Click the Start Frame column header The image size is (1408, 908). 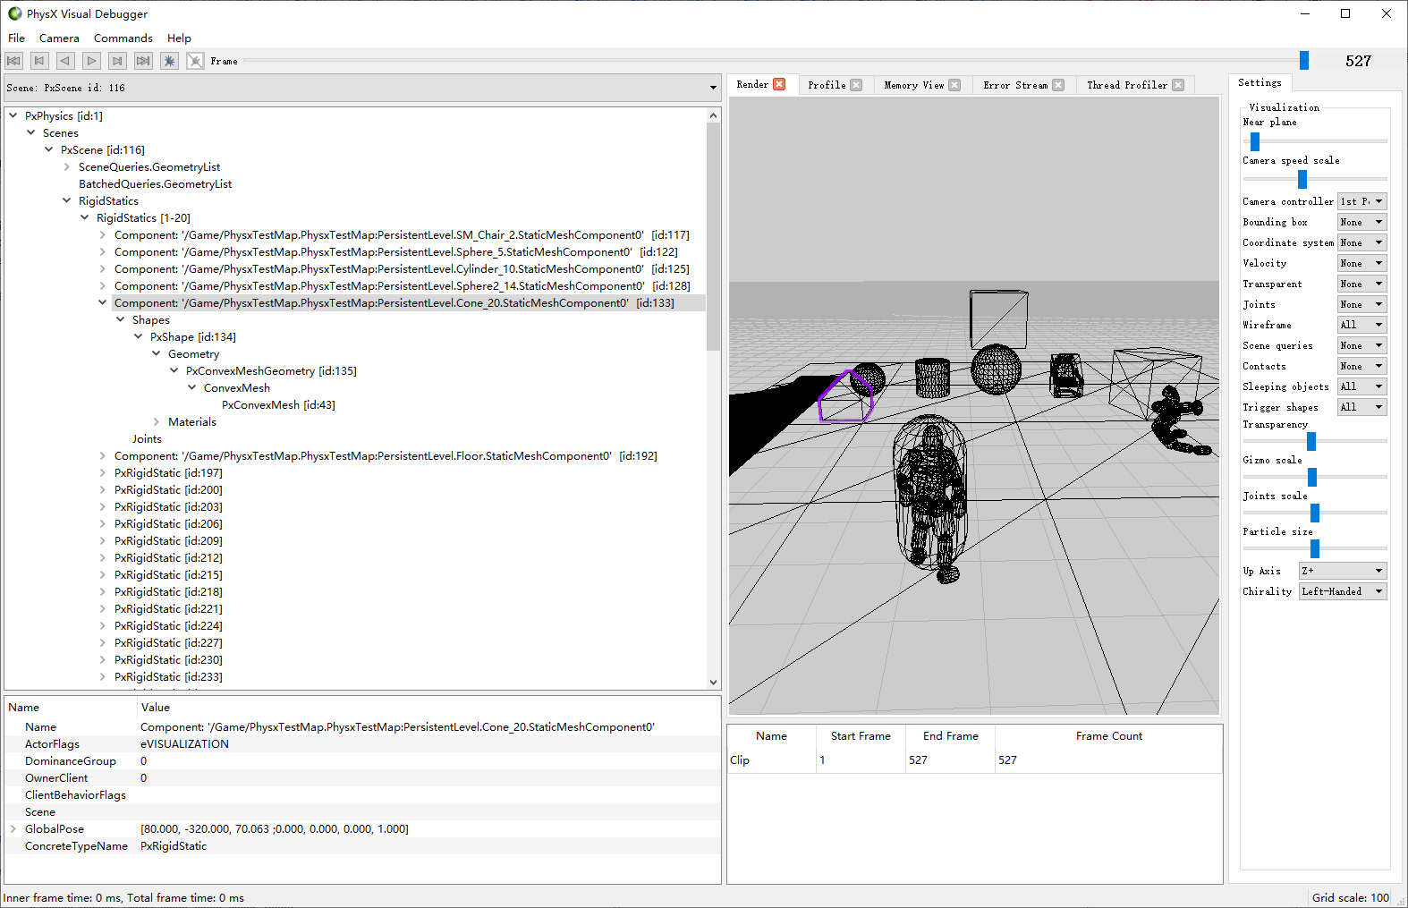[861, 735]
